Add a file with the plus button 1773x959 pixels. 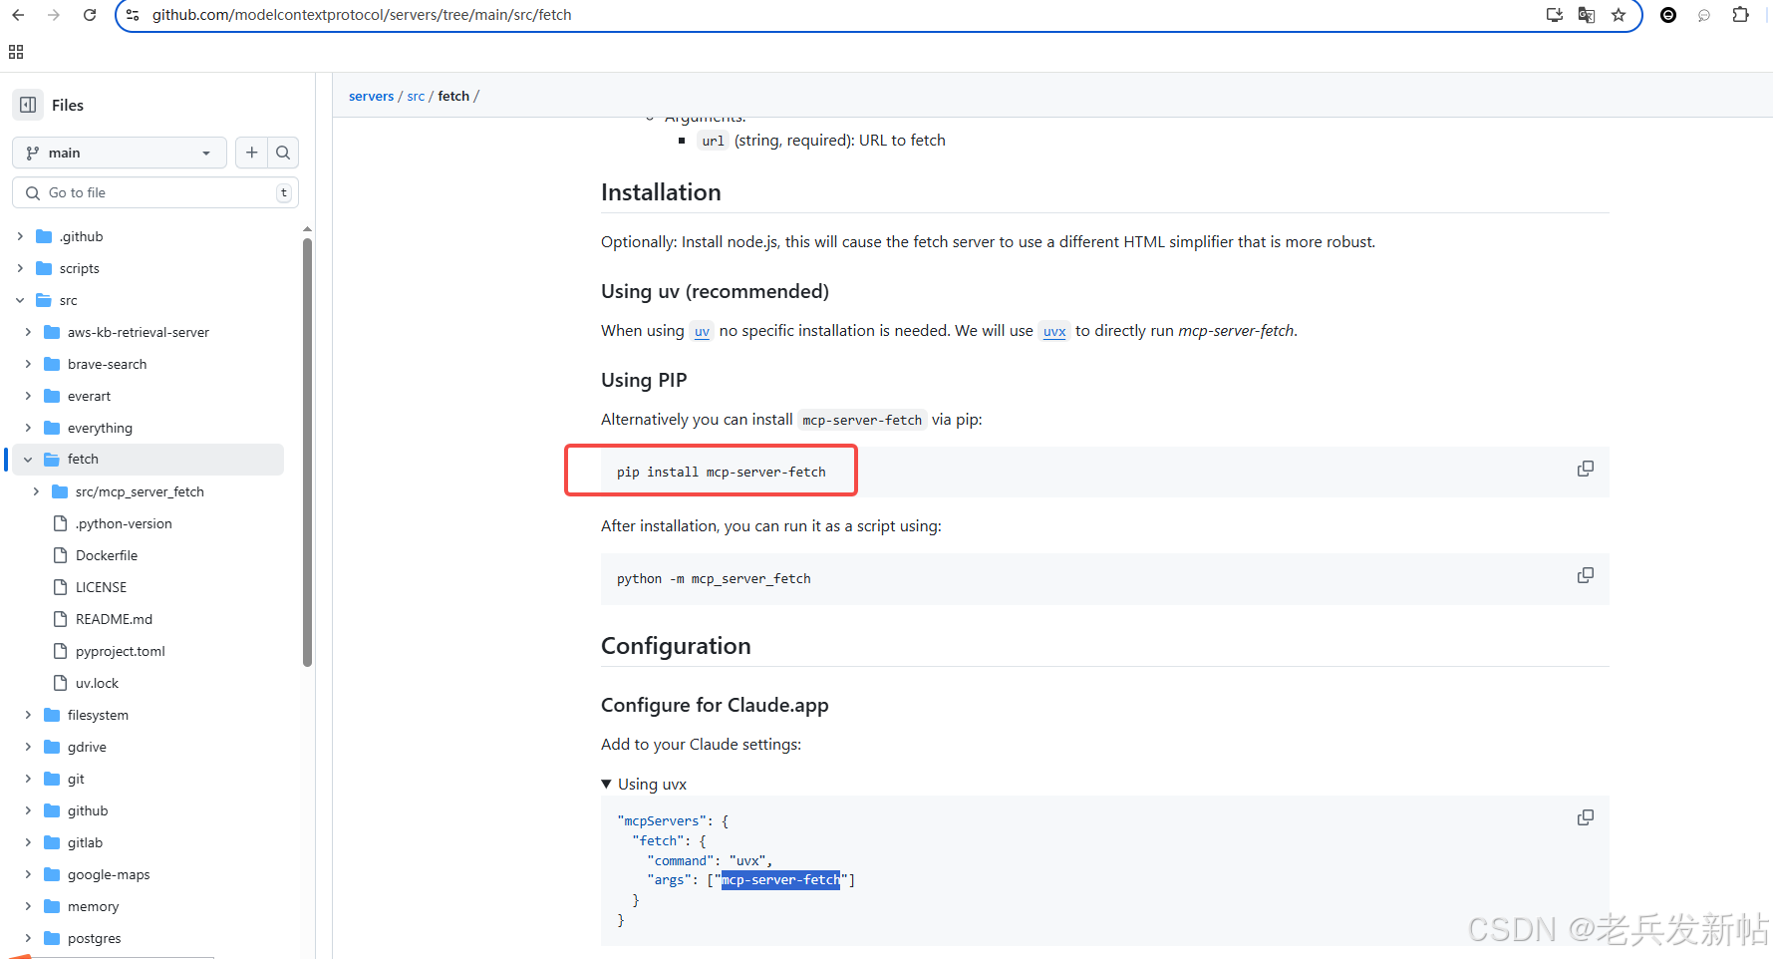[x=251, y=153]
